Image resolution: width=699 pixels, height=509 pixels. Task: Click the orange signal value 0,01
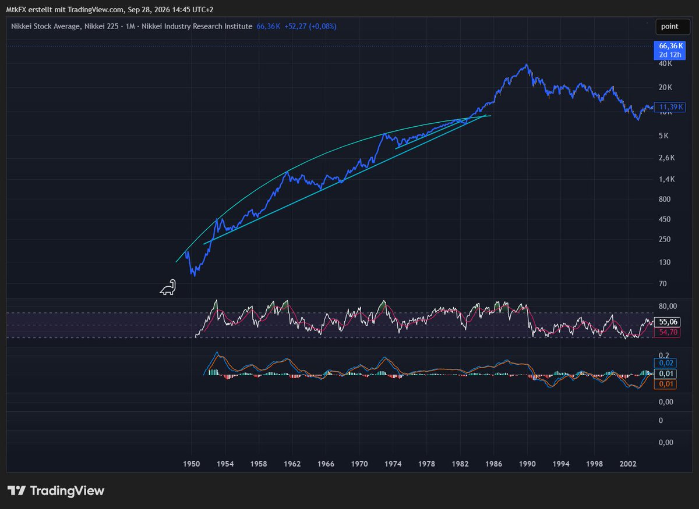click(665, 384)
